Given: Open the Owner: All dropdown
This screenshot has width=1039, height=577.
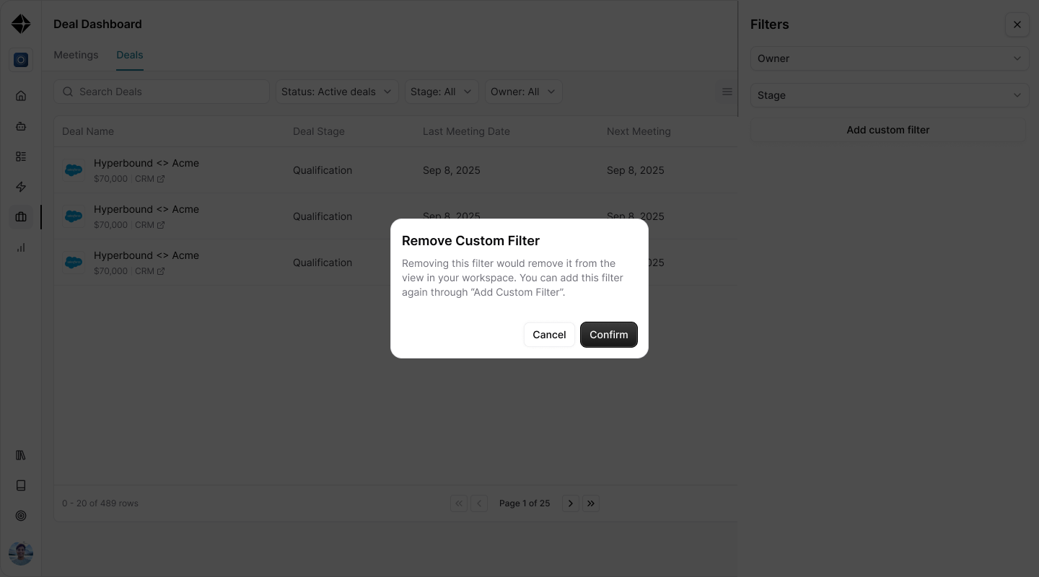Looking at the screenshot, I should coord(523,92).
